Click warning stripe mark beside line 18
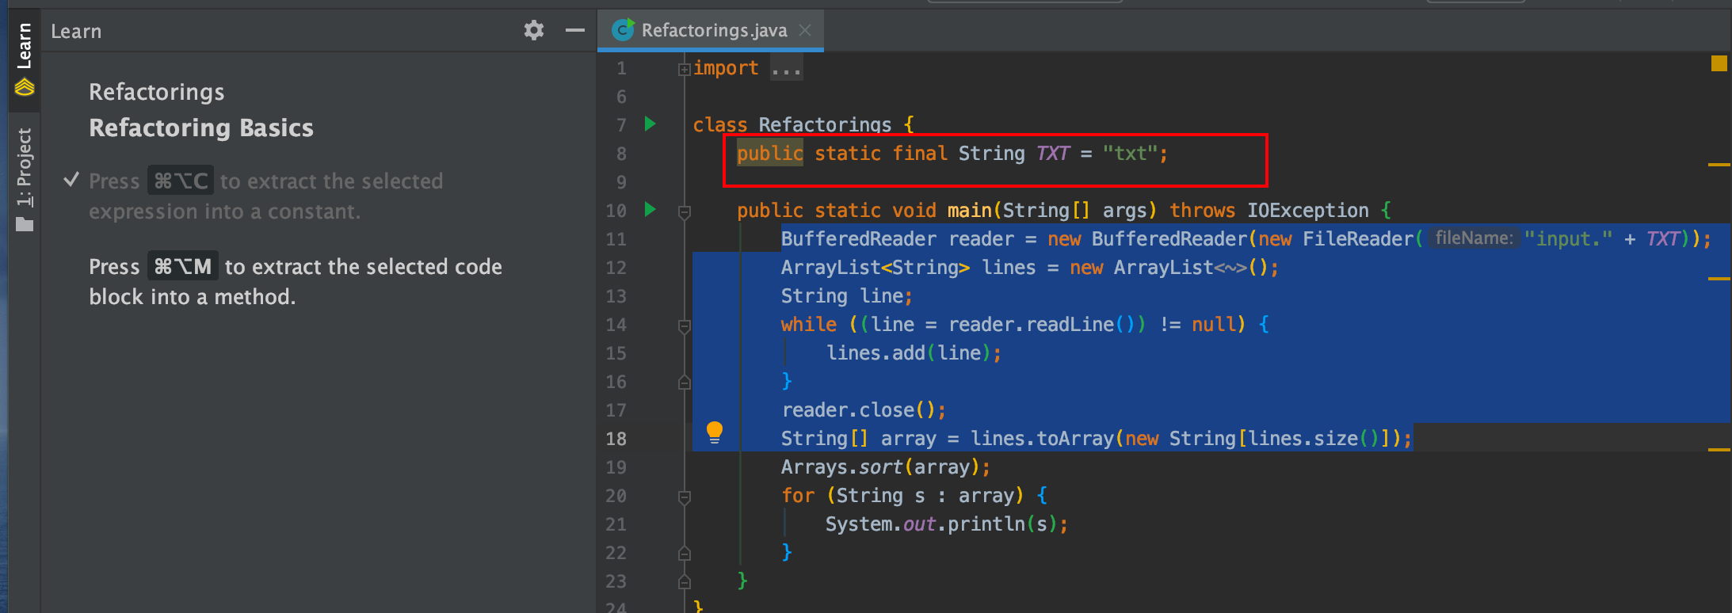Viewport: 1732px width, 613px height. pyautogui.click(x=1719, y=449)
